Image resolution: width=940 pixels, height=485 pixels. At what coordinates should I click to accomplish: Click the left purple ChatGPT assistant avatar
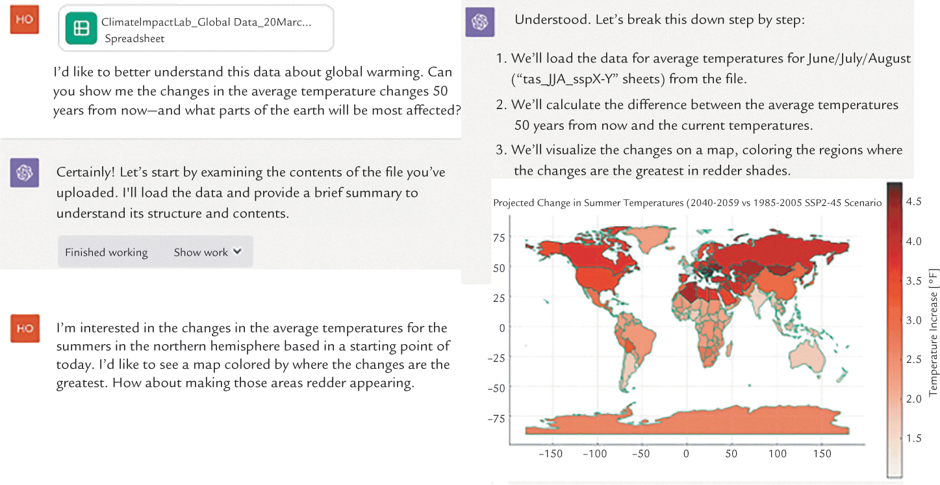[x=25, y=173]
